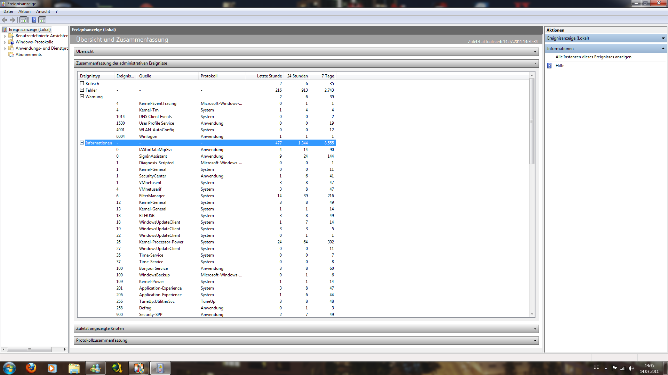Expand the Kritisch event type row
This screenshot has width=668, height=375.
(x=82, y=83)
